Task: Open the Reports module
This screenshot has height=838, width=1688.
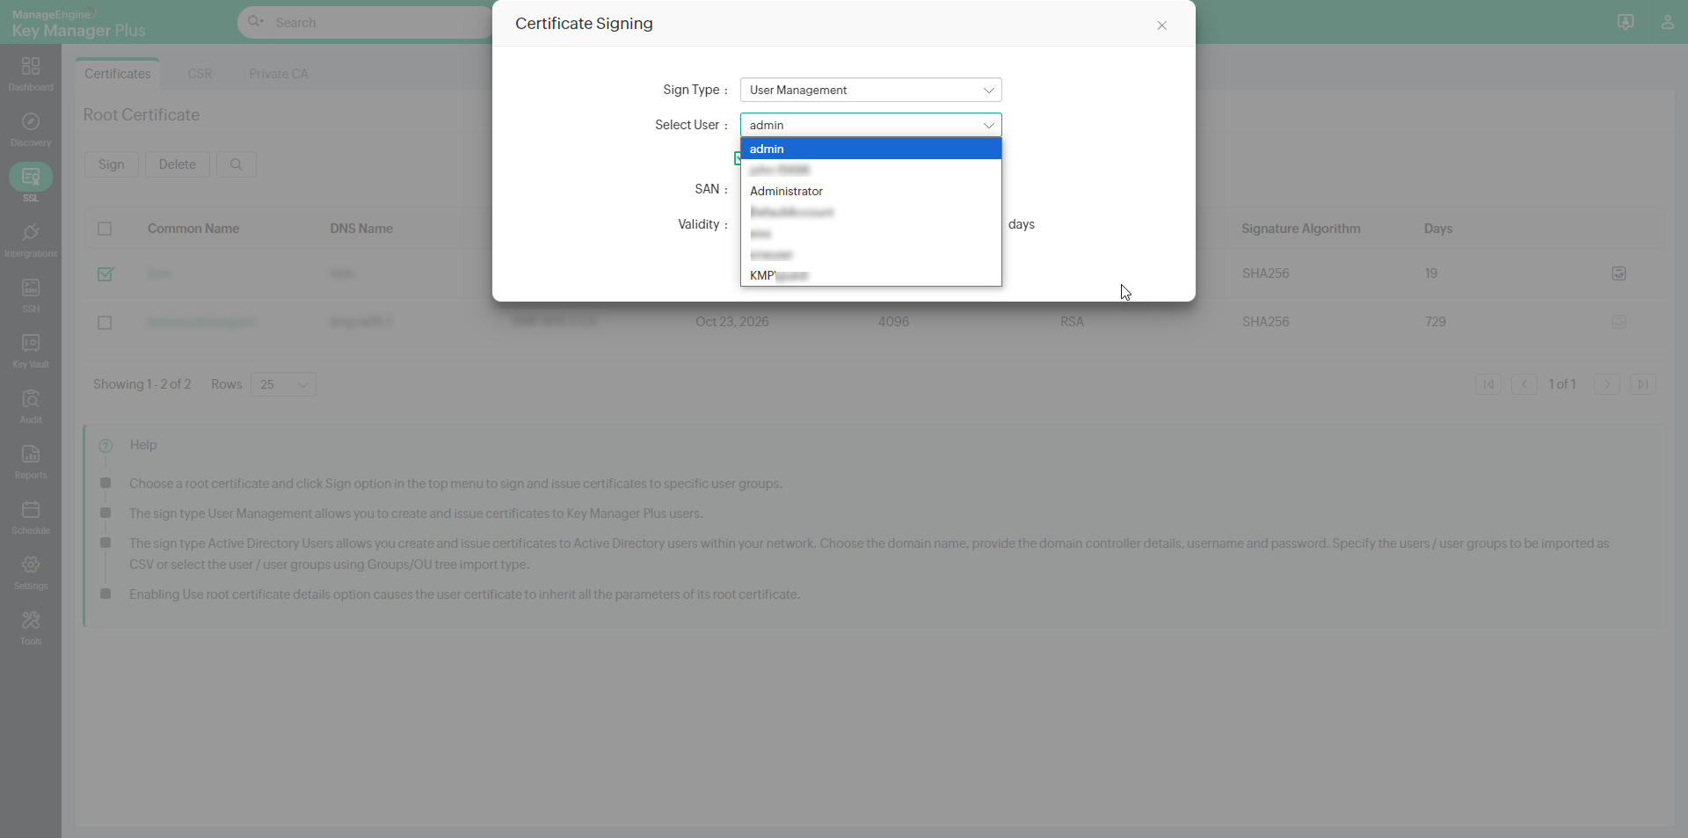Action: pos(31,460)
